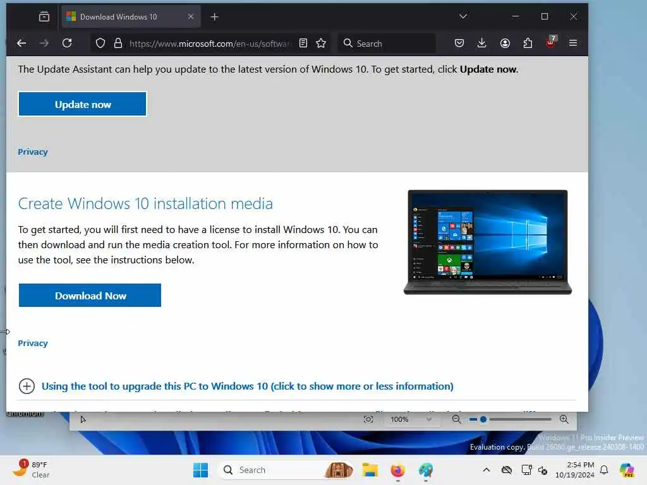Click zoom in magnifier in background window
The image size is (647, 485).
pos(564,419)
